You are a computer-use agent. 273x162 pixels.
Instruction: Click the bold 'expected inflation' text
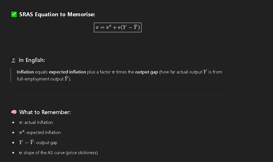67,72
